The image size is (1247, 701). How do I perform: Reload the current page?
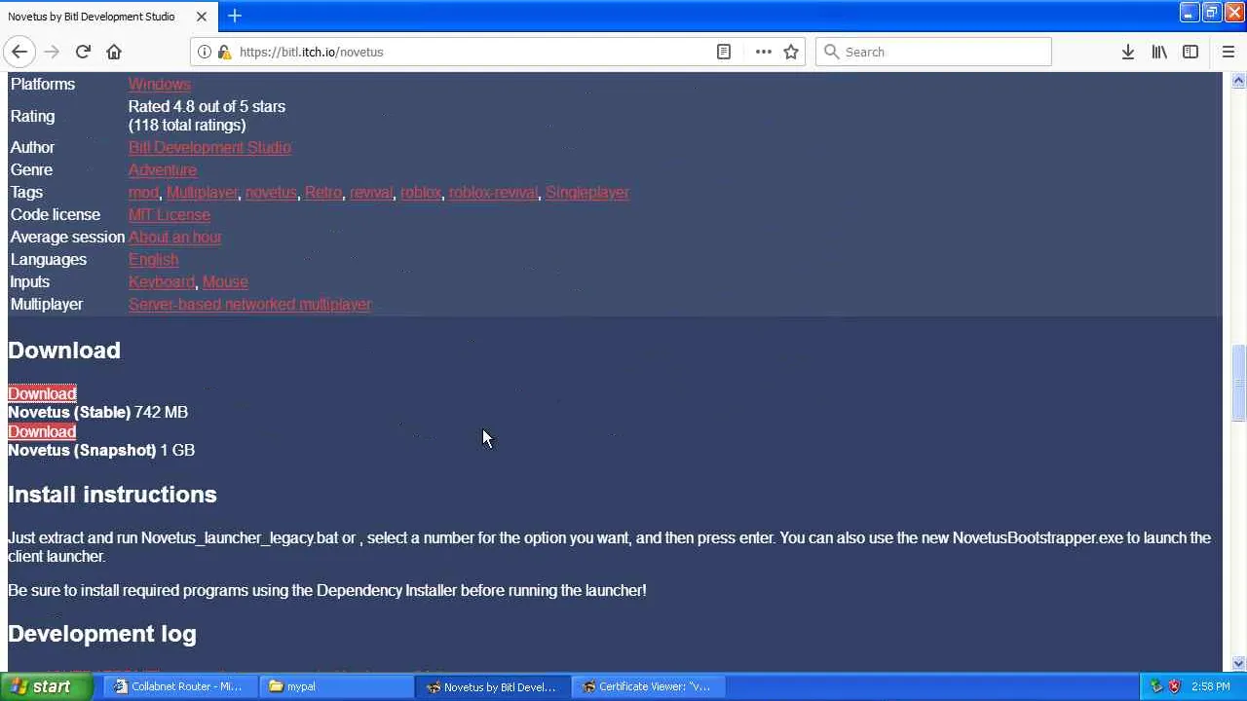point(83,52)
